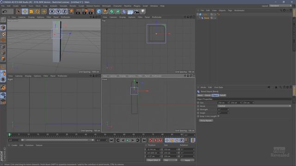Open Cameras menu in Perspective viewport
This screenshot has height=166, width=296.
(x=22, y=17)
